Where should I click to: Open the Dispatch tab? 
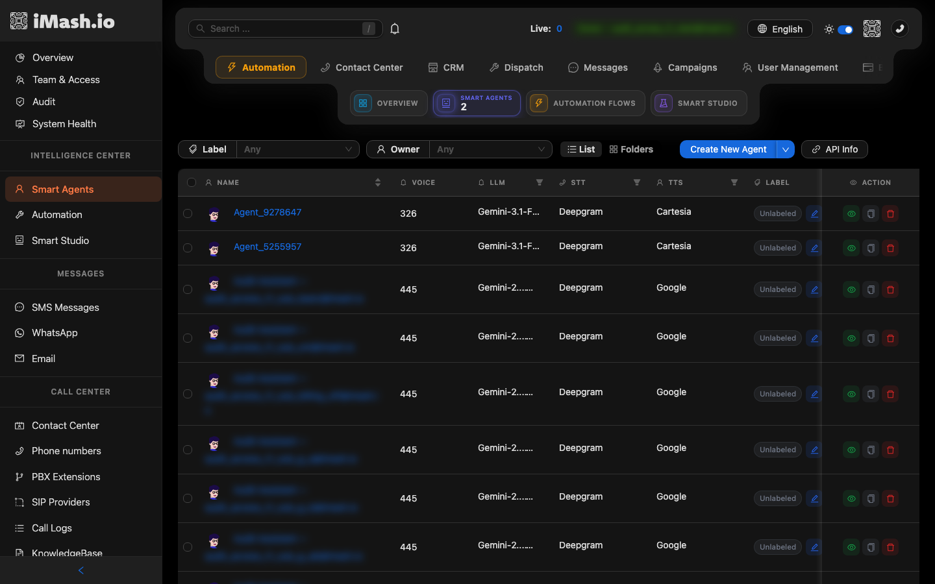click(516, 67)
